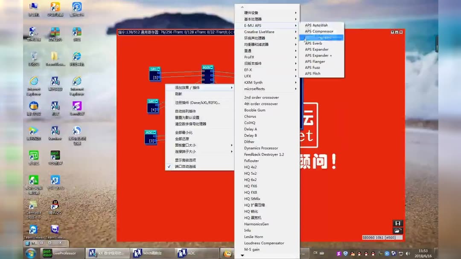
Task: Open the Windows Start button
Action: (x=30, y=253)
